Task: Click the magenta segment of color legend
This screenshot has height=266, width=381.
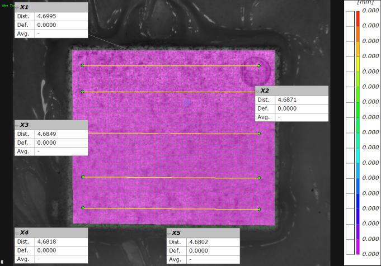Action: 357,246
